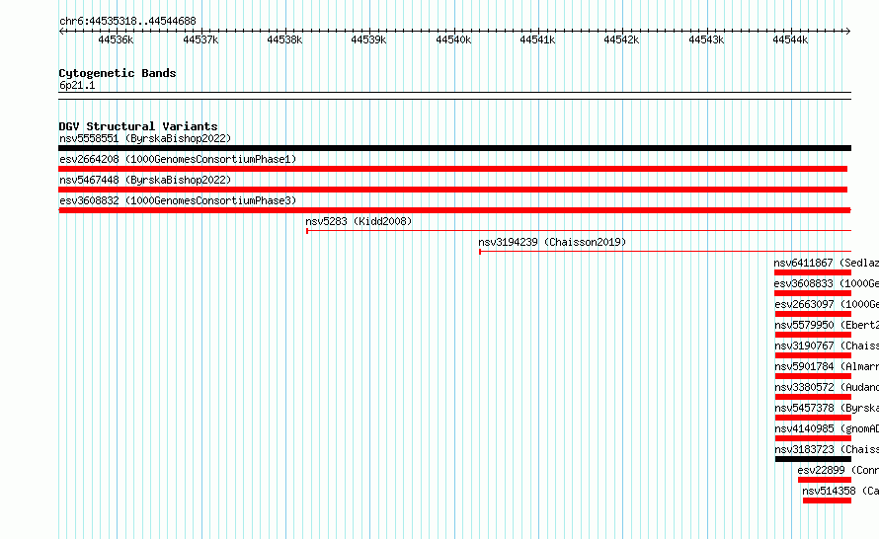Open nsv5467448 (ByrskaBishop2022) label
Screen dimensions: 879x539
click(145, 180)
